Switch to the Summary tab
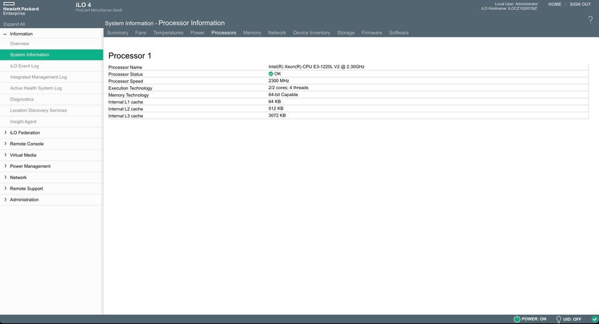 [118, 33]
